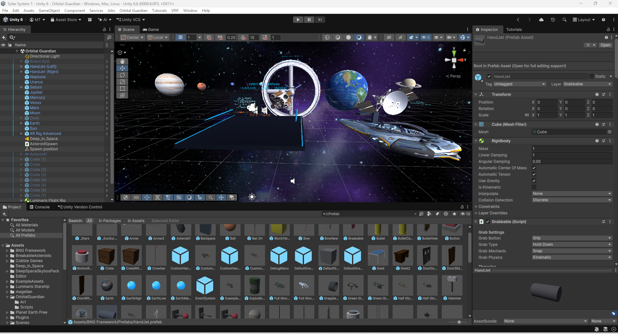
Task: Select the Scale tool in Scene toolbar
Action: (x=122, y=82)
